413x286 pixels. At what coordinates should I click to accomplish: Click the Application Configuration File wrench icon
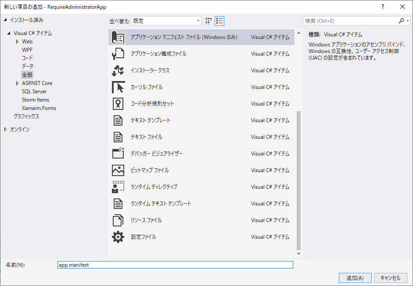click(x=118, y=54)
